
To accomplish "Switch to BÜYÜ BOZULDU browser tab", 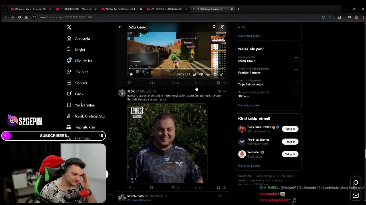I will point(76,9).
